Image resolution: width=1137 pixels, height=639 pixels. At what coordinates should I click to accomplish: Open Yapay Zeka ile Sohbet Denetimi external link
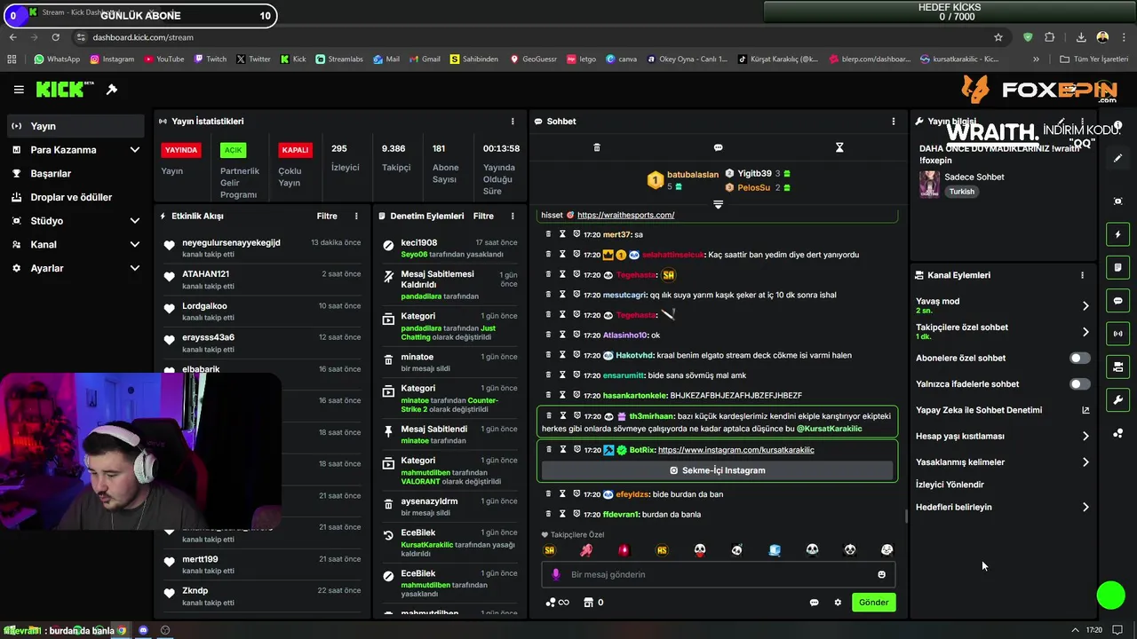(x=1085, y=410)
